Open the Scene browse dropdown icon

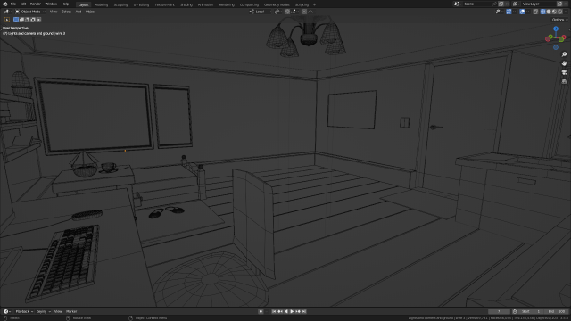[458, 4]
